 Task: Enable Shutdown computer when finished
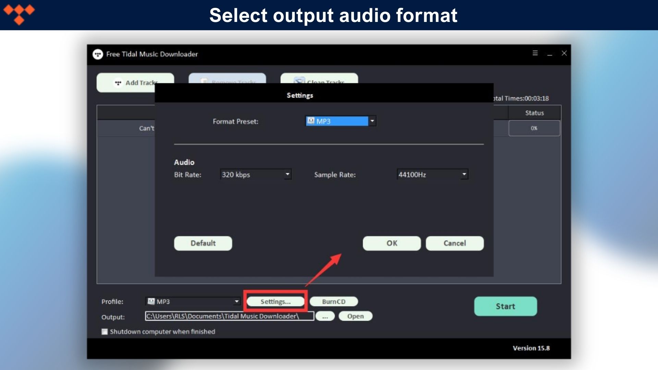coord(105,332)
